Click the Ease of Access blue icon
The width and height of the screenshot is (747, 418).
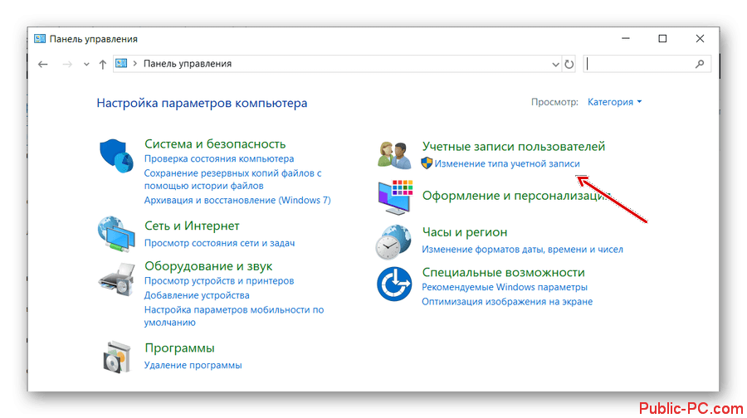(x=394, y=284)
